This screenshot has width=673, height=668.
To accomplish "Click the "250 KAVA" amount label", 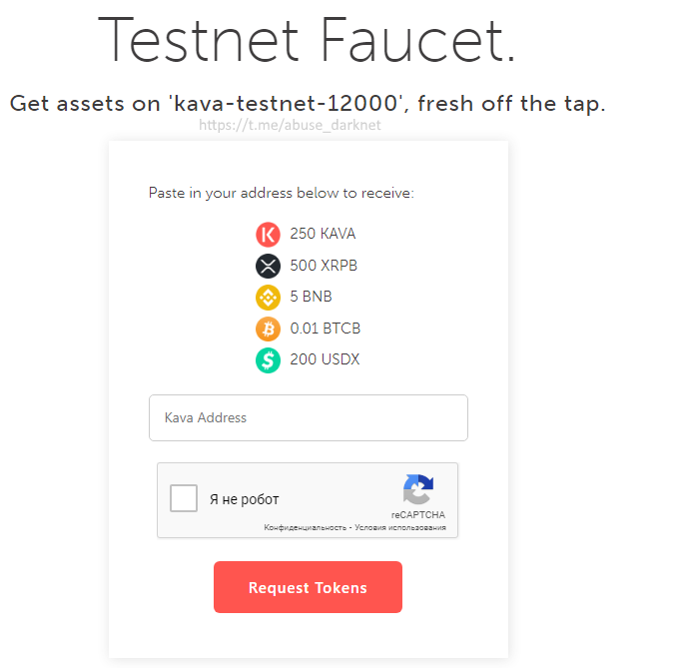I will pos(323,235).
